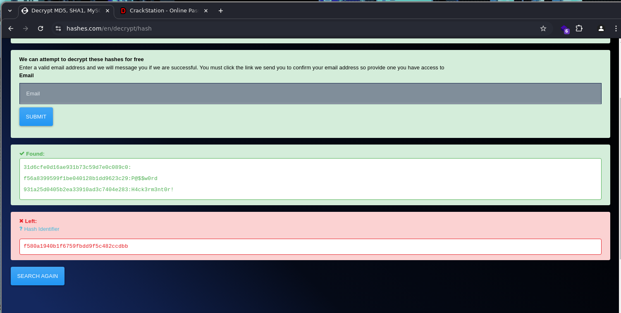This screenshot has height=313, width=621.
Task: Click the SEARCH AGAIN button
Action: [x=38, y=276]
